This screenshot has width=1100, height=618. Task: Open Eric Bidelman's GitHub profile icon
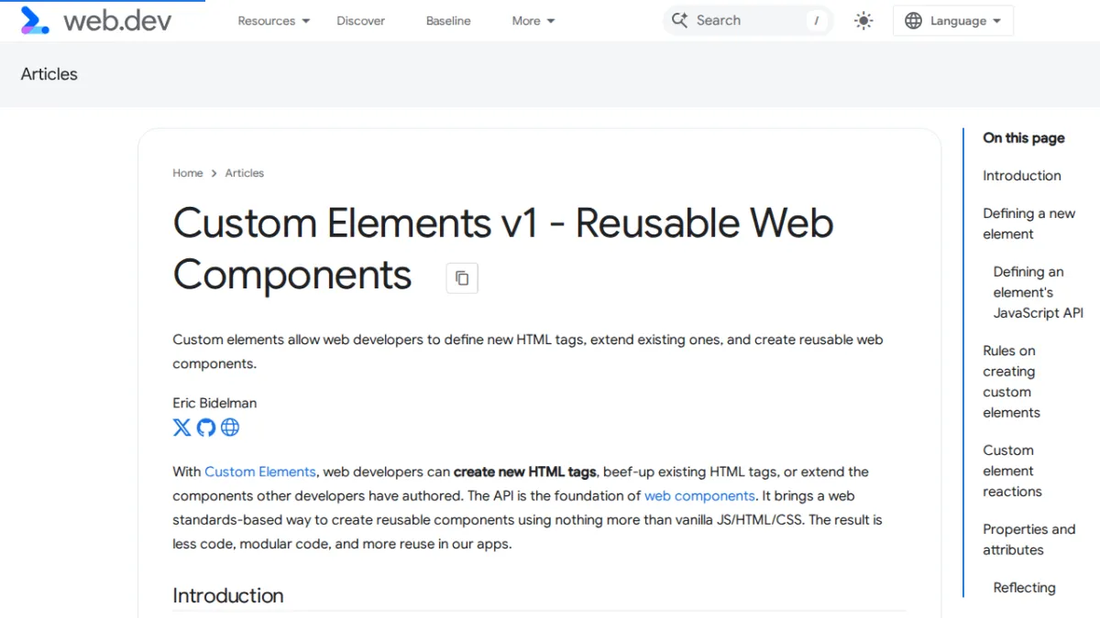pos(206,427)
